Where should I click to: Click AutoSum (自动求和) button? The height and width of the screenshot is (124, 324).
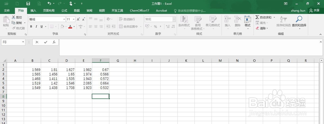(264, 17)
